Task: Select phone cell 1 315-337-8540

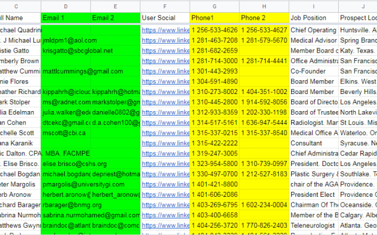Action: coord(264,133)
